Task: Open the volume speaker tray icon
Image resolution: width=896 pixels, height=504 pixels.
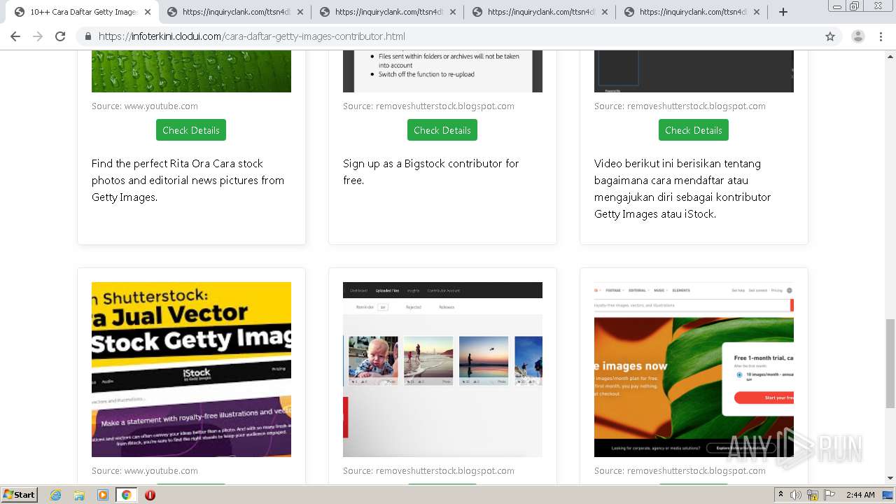Action: [796, 495]
